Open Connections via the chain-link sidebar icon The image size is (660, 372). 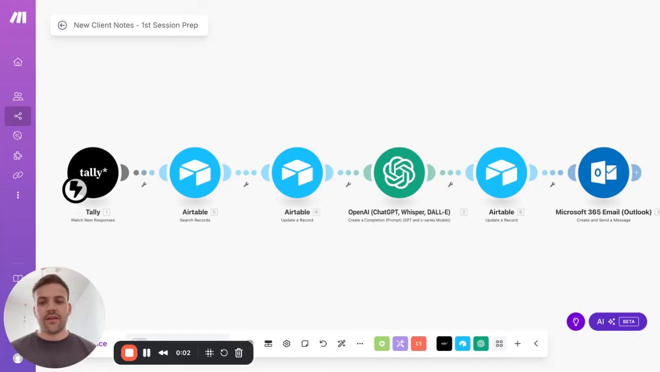pyautogui.click(x=18, y=175)
